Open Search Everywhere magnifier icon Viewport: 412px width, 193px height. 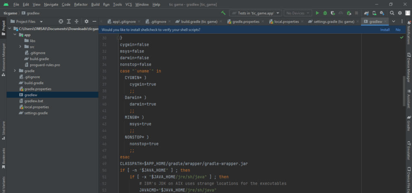[392, 13]
